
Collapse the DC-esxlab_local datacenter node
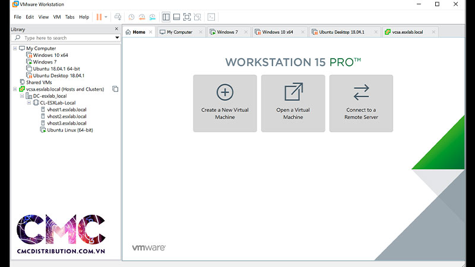(x=22, y=96)
